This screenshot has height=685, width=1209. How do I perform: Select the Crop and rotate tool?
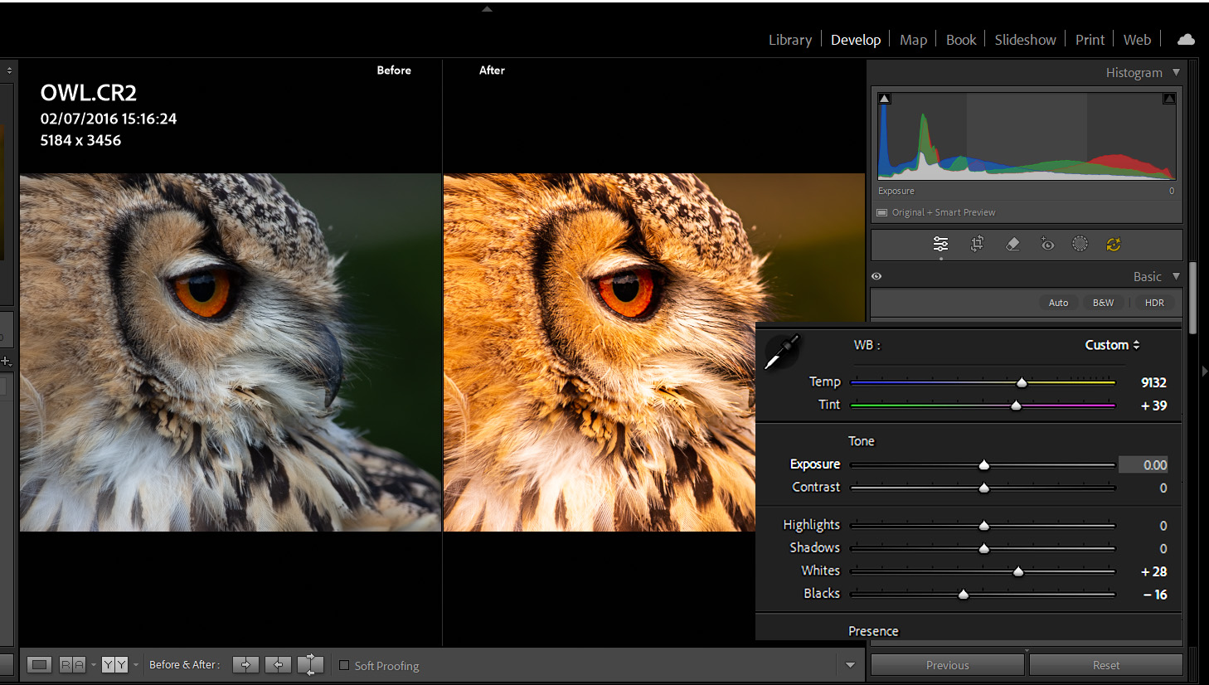[x=977, y=244]
